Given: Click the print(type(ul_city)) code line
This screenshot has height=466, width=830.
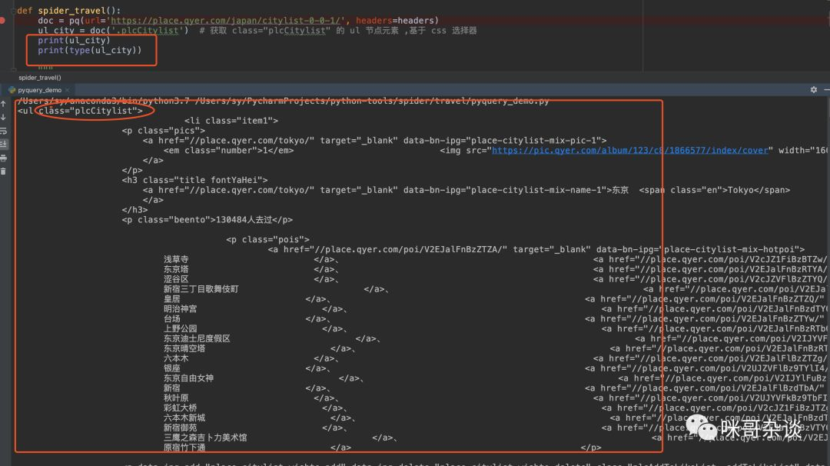Looking at the screenshot, I should click(89, 50).
